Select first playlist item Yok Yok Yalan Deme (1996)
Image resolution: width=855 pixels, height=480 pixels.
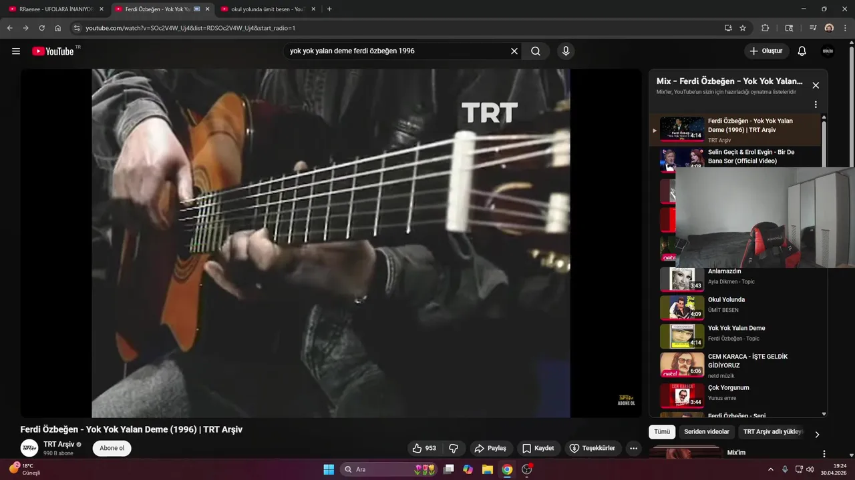[x=735, y=130]
